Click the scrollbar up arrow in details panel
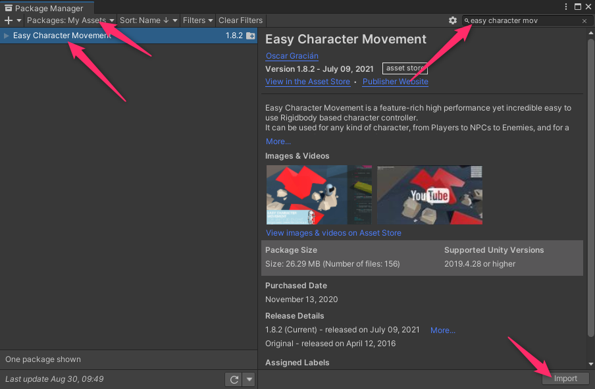Viewport: 595px width, 389px height. (x=591, y=33)
